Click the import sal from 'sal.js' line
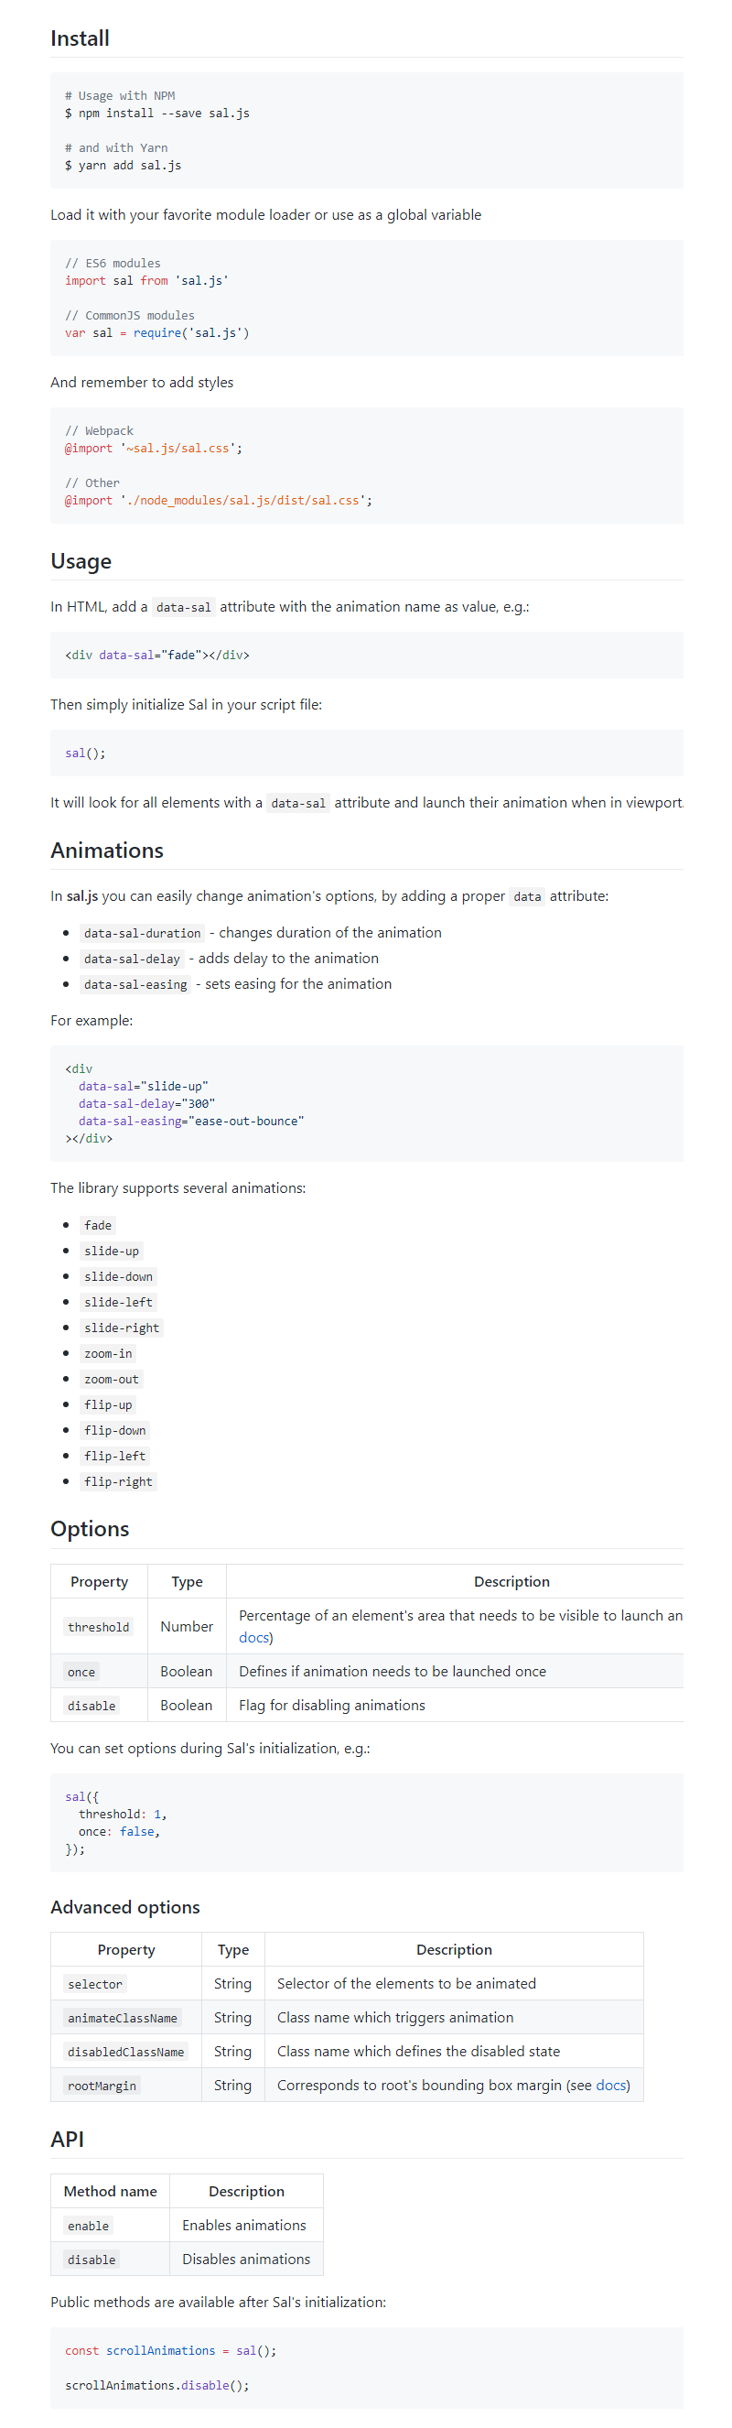Viewport: 732px width, 2428px height. [x=146, y=281]
